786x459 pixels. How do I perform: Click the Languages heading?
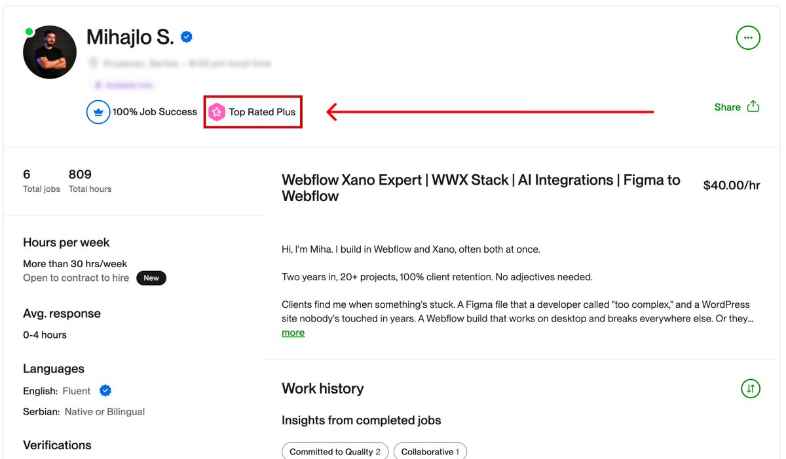(54, 369)
